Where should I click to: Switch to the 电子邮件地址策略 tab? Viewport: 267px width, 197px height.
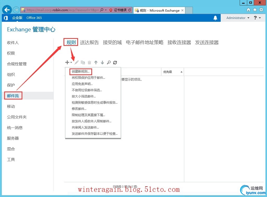coord(145,42)
